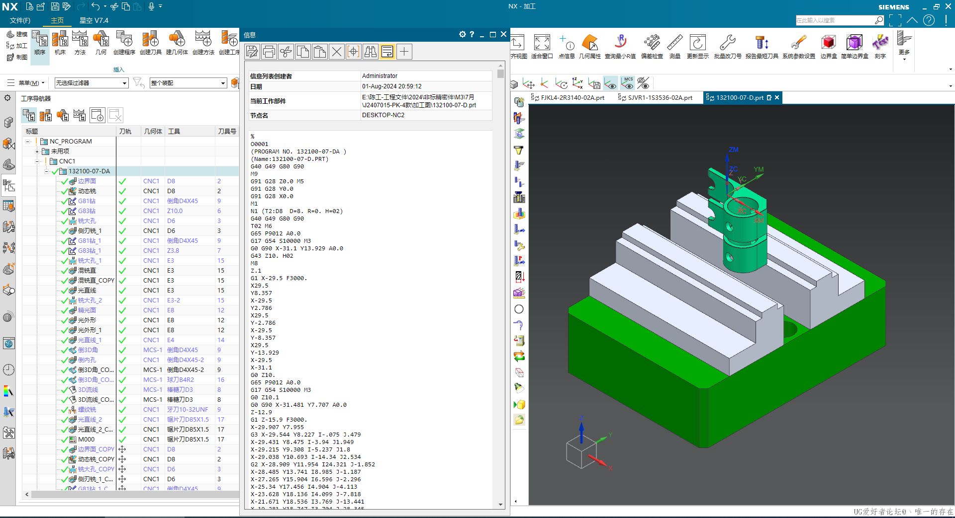The height and width of the screenshot is (518, 955).
Task: Open the 无选择过滤器 selection filter dropdown
Action: [x=92, y=83]
